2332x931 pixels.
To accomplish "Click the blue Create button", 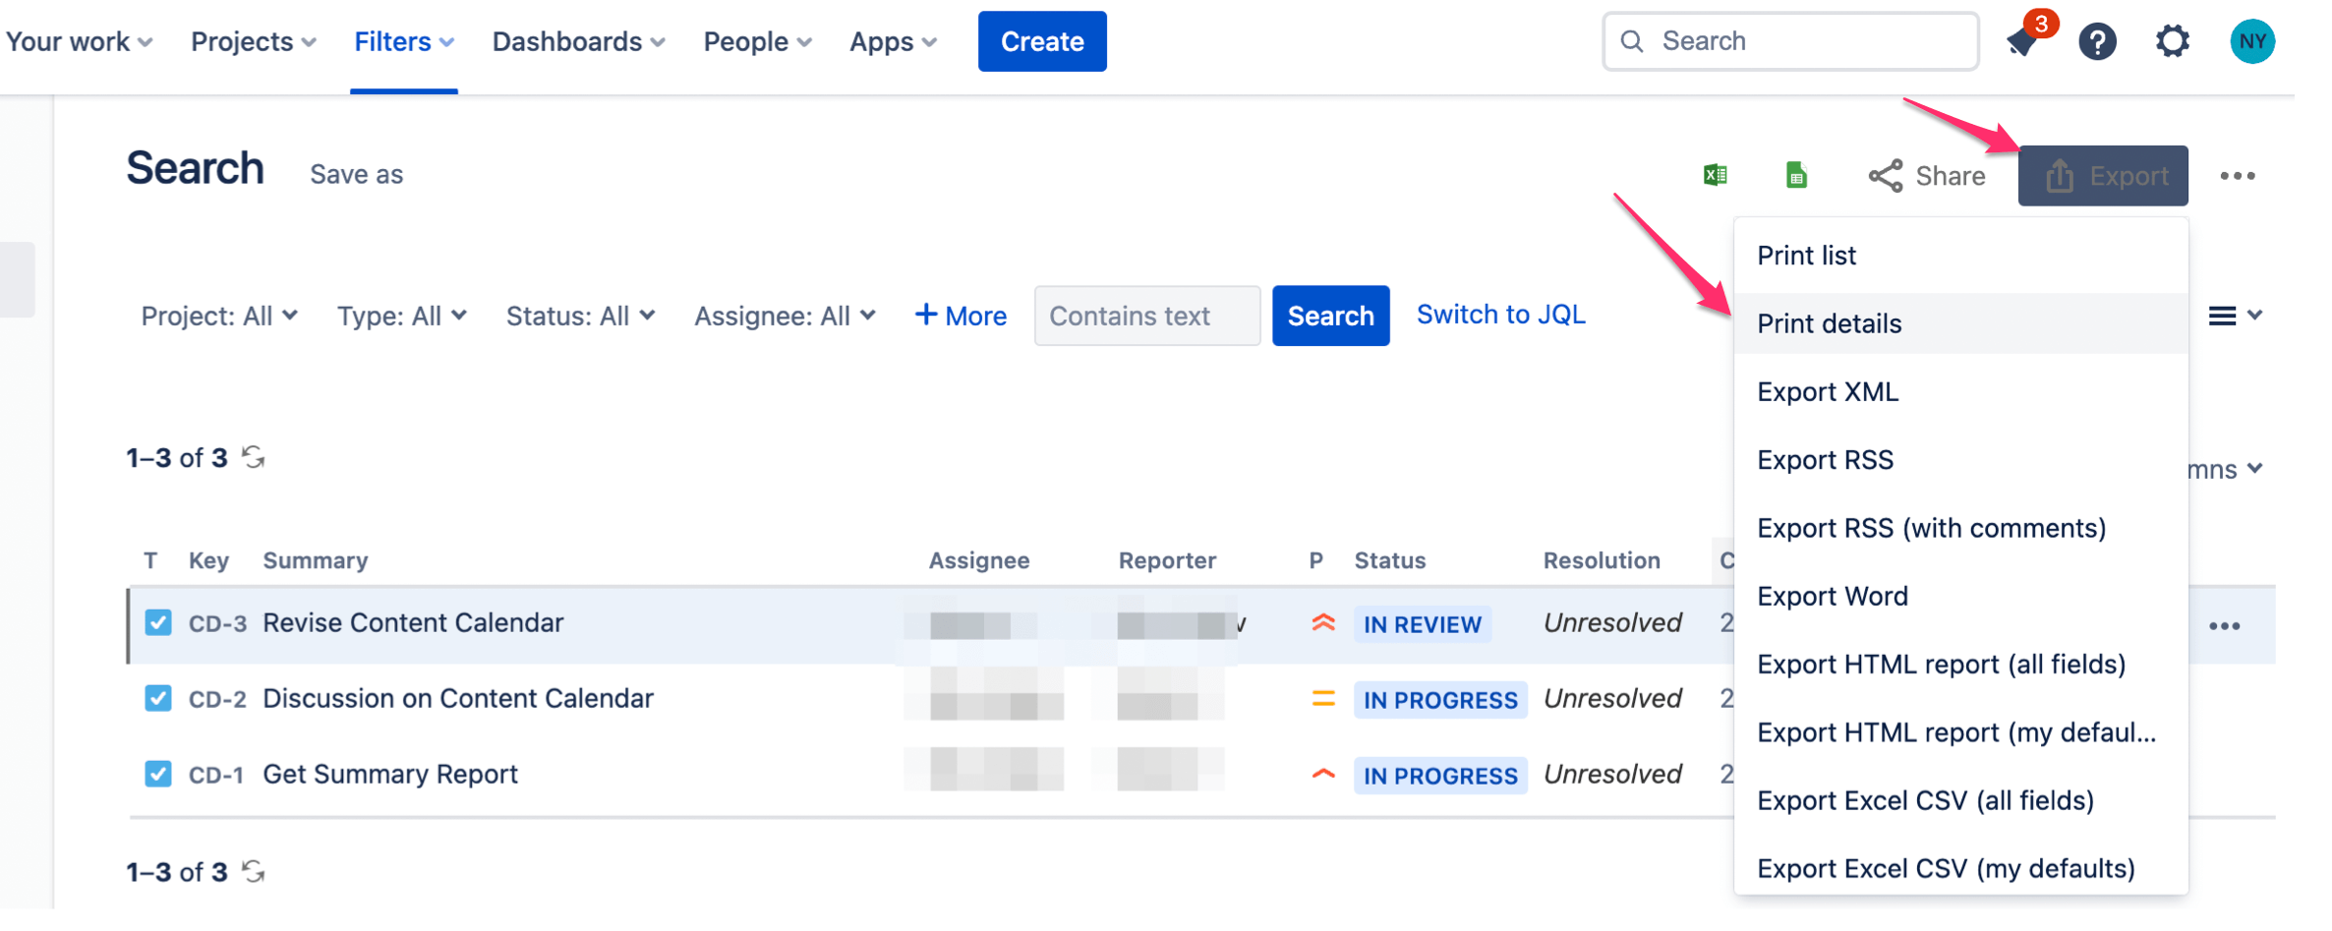I will click(1042, 41).
